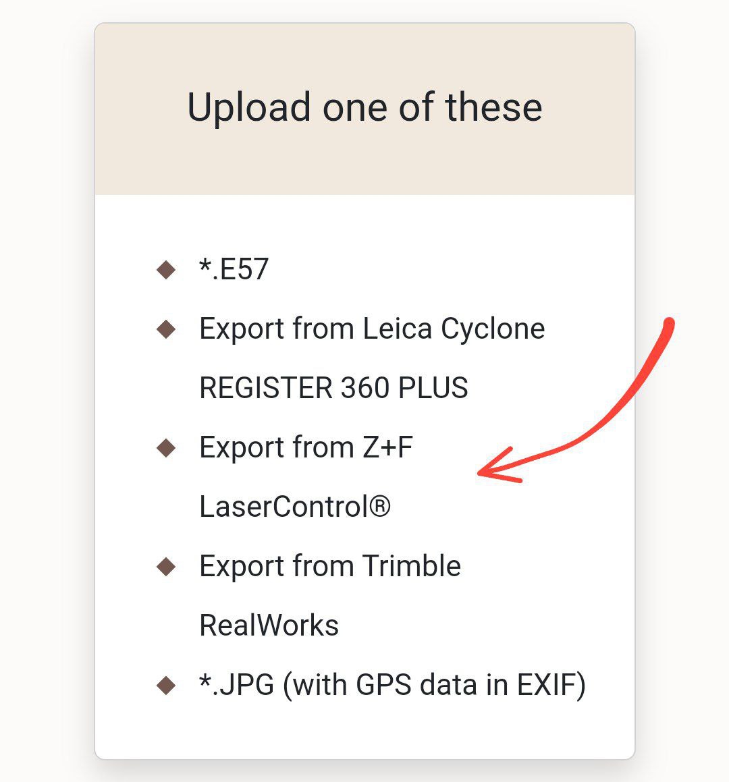Select the diamond bullet beside Export from Trimble
The height and width of the screenshot is (782, 729).
[166, 567]
